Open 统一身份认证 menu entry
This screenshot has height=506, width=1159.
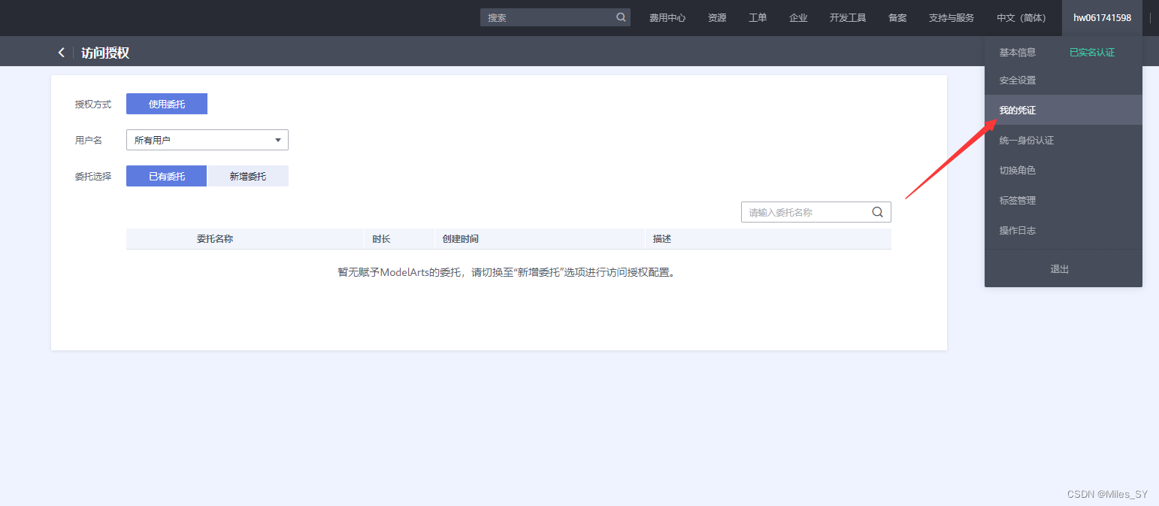point(1064,140)
